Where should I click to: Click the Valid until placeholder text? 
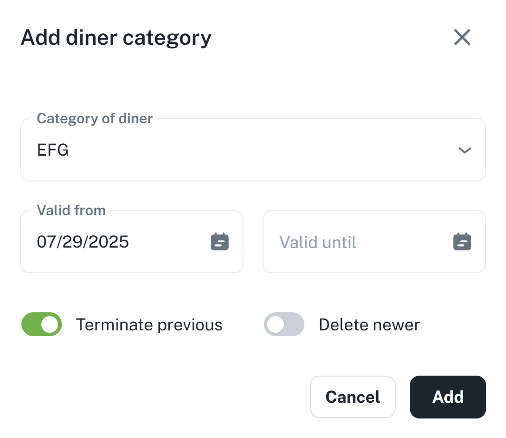[x=318, y=242]
